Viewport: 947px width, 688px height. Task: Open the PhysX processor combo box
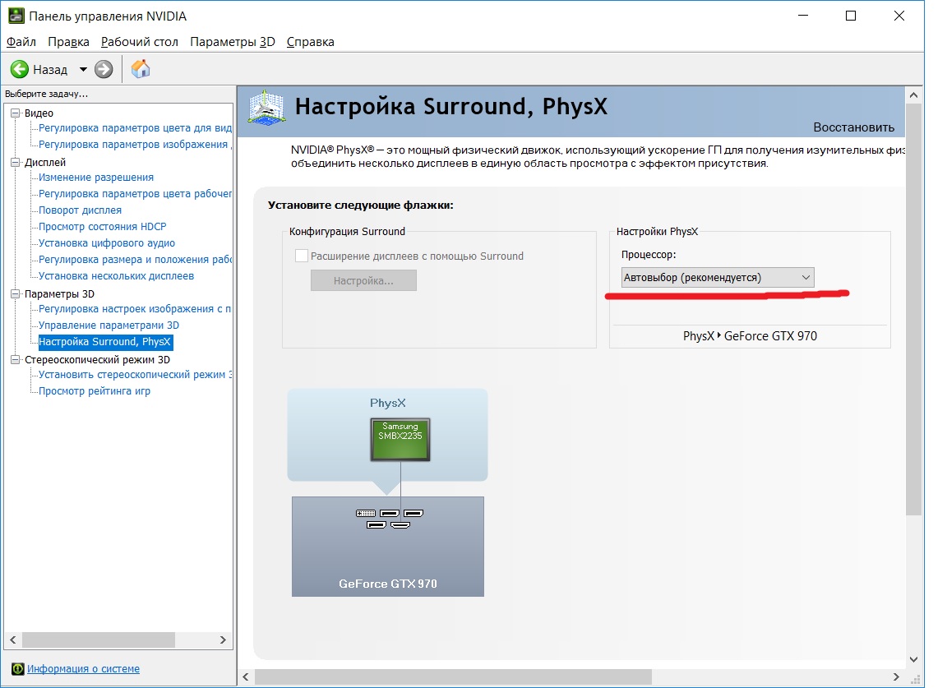[718, 277]
